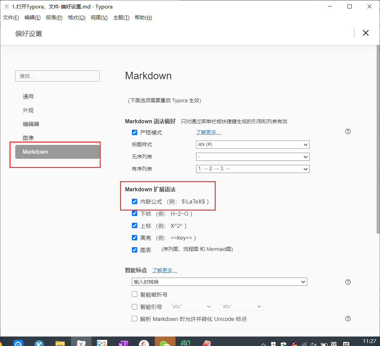The image size is (380, 346).
Task: Click the Typora taskbar icon
Action: click(x=81, y=342)
